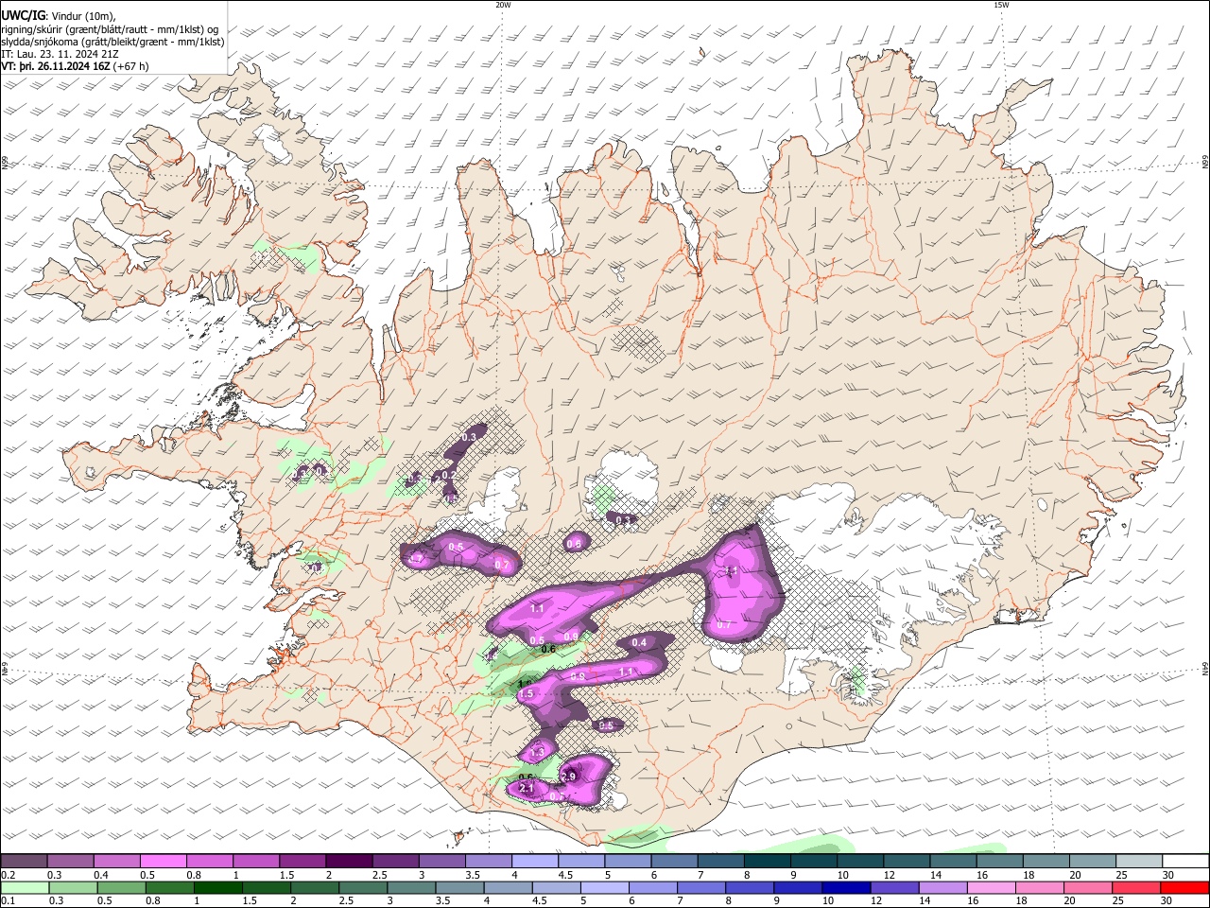Click the 'IT: Lau. 23. 11. 2024 21Z' line
This screenshot has height=908, width=1210.
(x=60, y=54)
